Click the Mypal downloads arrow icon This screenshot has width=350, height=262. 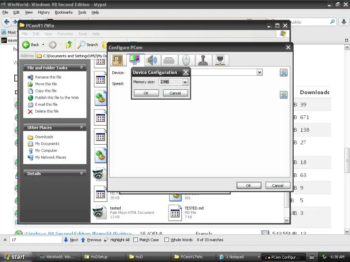click(x=344, y=22)
